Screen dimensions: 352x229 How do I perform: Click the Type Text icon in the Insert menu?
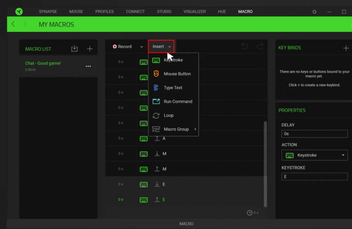[x=156, y=88]
